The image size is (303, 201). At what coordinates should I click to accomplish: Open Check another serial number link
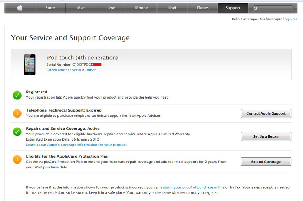pyautogui.click(x=71, y=70)
